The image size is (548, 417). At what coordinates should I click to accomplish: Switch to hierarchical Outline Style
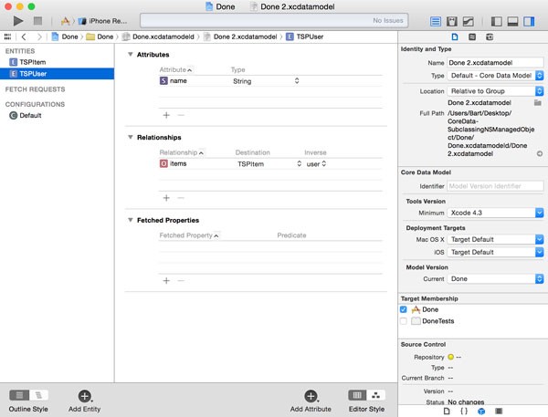tap(38, 395)
